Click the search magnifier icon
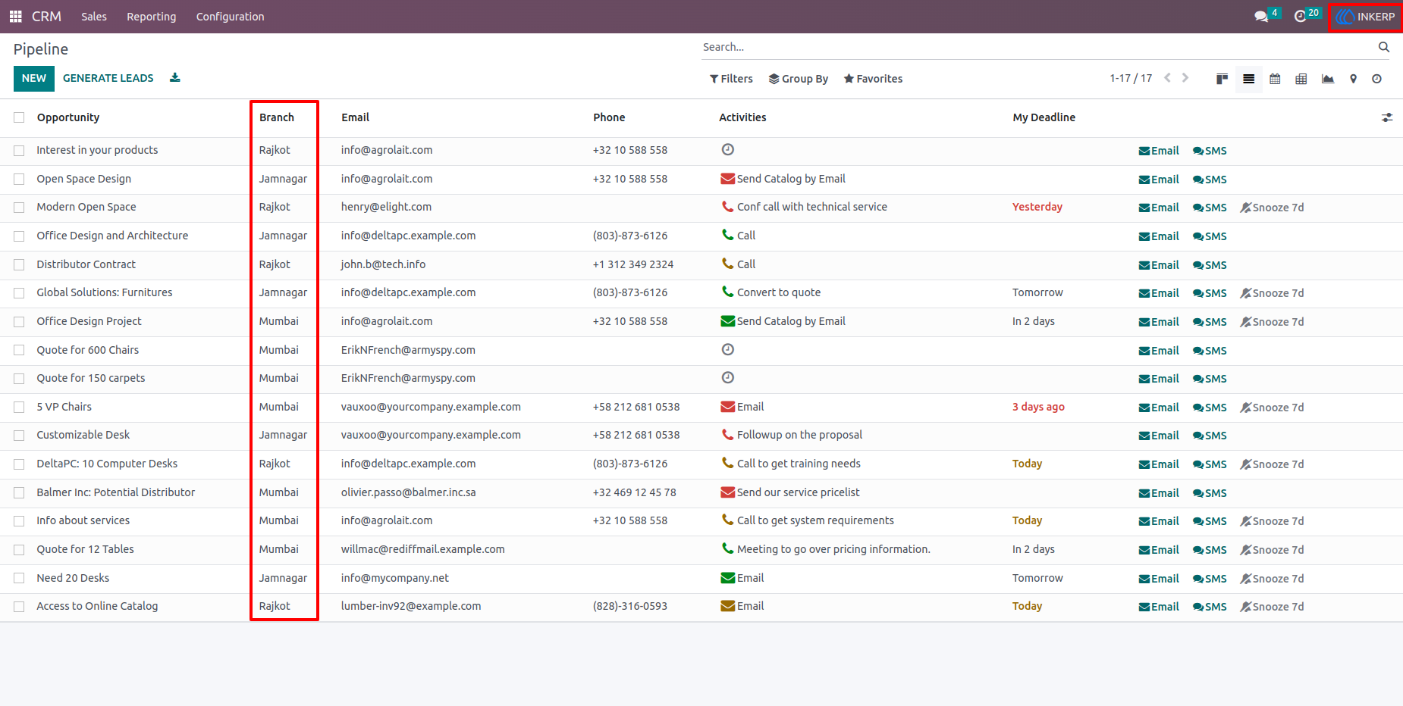This screenshot has width=1403, height=706. [x=1384, y=47]
